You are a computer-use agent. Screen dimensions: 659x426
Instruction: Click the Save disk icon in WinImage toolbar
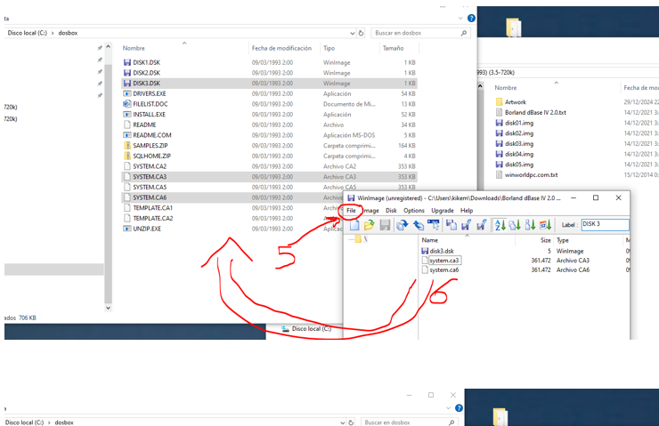[385, 226]
